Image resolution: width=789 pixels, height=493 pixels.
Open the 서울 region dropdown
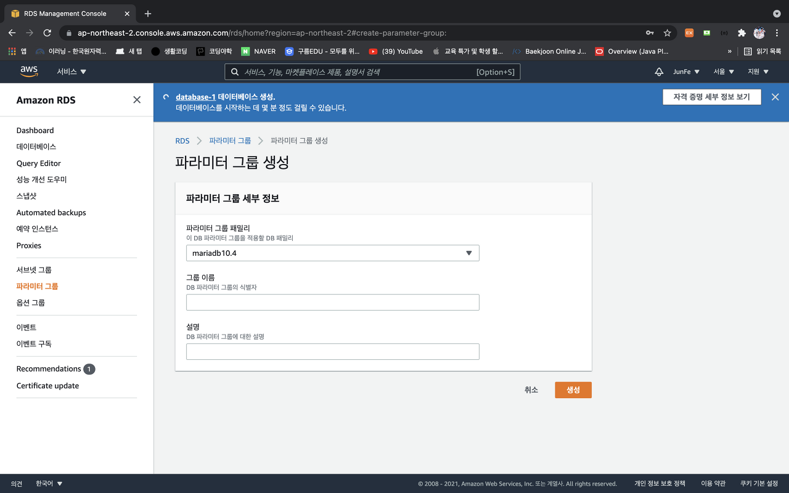(724, 71)
